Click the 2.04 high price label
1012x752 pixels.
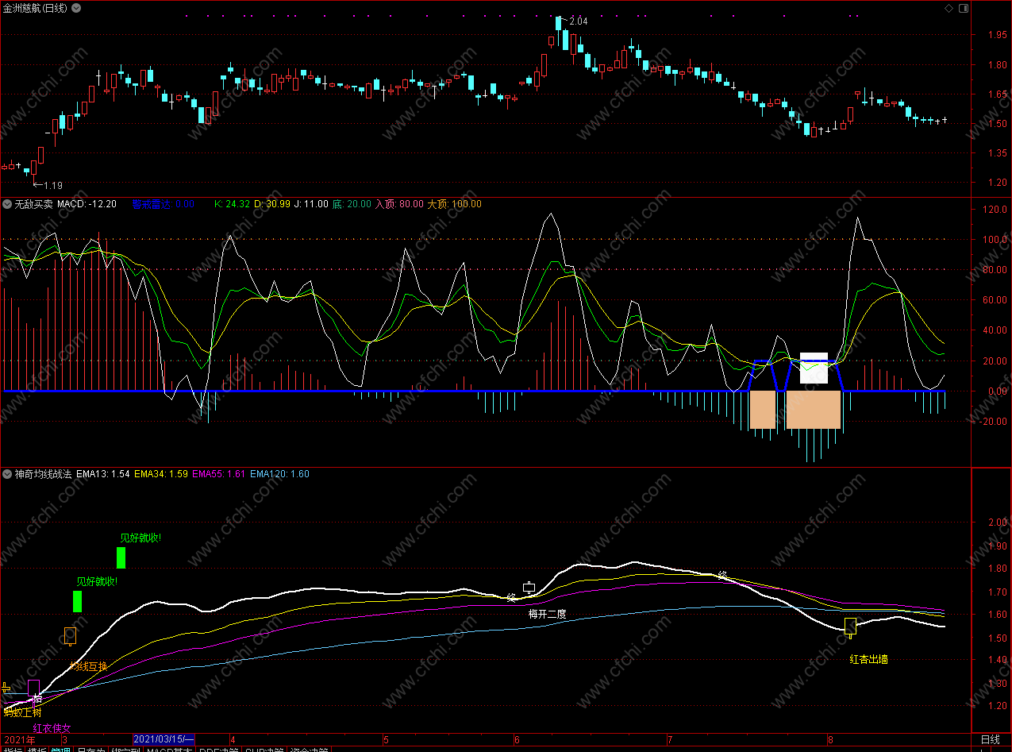pyautogui.click(x=578, y=21)
